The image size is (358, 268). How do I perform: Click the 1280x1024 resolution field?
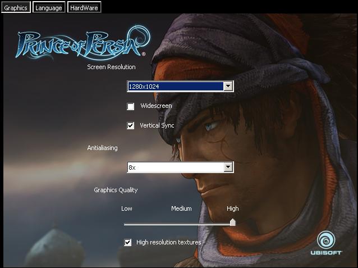coord(175,87)
